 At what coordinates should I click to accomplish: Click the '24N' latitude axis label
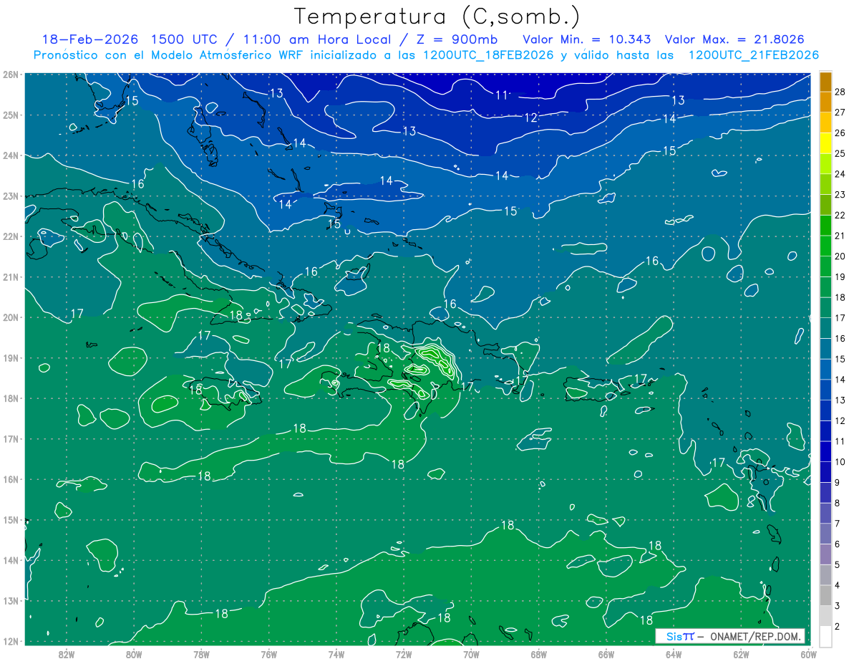click(10, 155)
